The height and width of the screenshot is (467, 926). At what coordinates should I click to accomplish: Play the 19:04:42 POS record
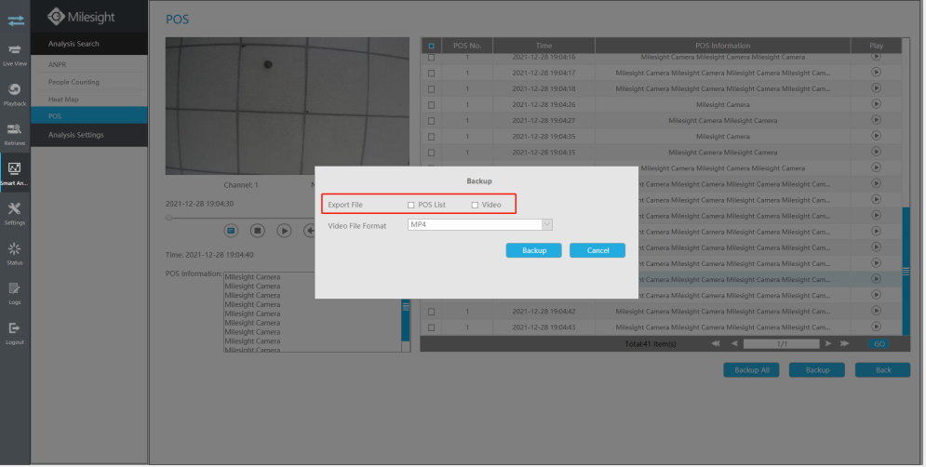point(876,311)
